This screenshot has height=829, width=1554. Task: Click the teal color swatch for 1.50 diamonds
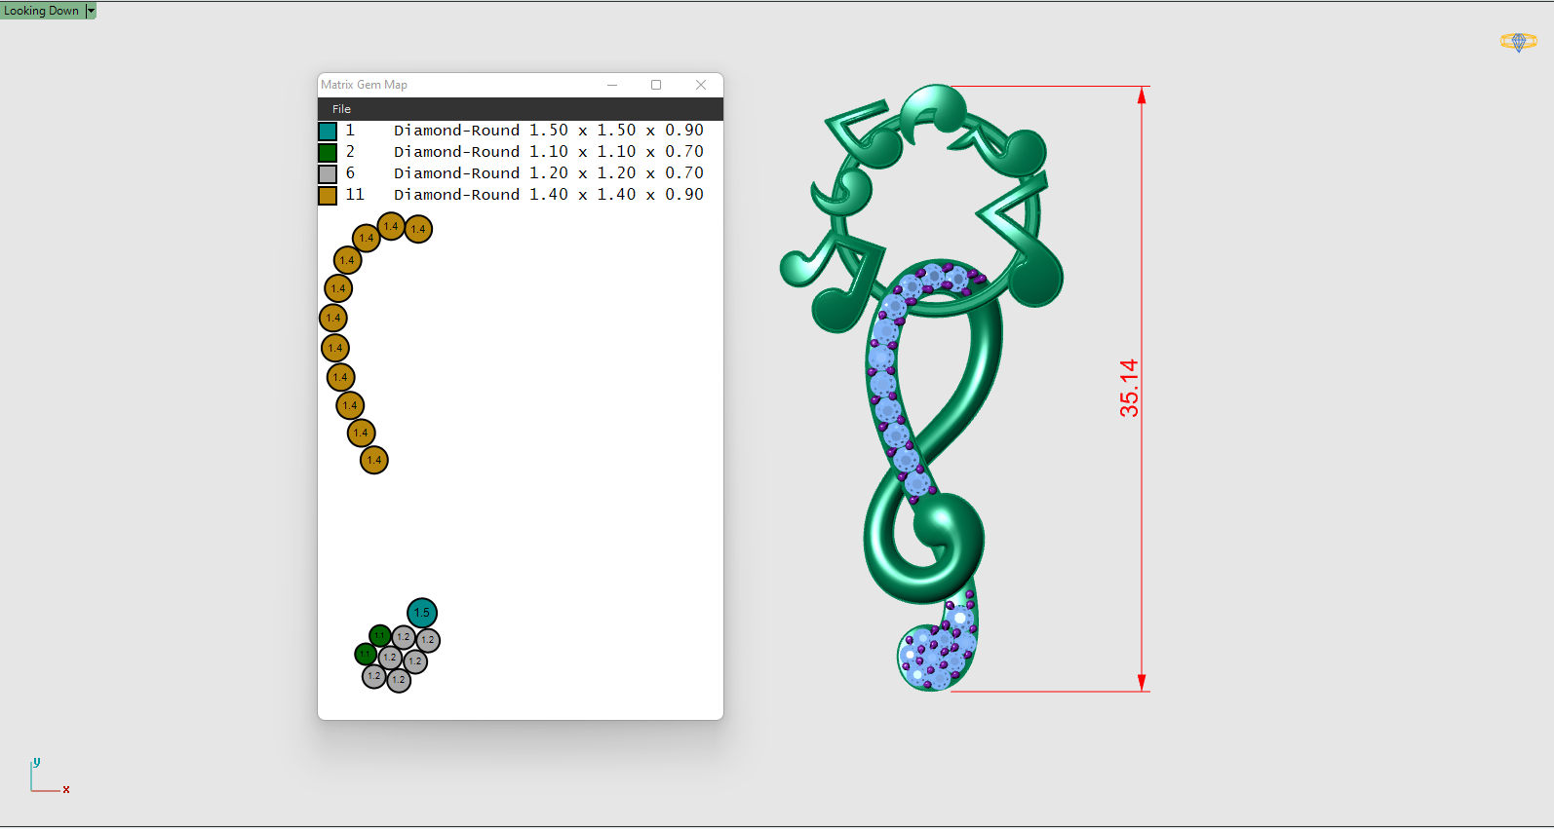[x=328, y=132]
